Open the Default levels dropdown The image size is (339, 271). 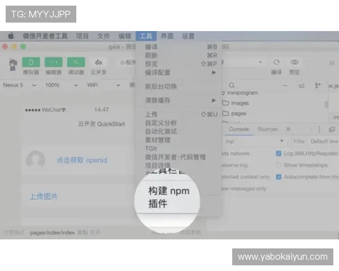pos(324,141)
